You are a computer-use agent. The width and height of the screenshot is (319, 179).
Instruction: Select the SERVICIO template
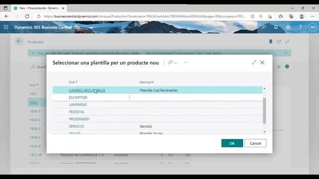(x=76, y=126)
